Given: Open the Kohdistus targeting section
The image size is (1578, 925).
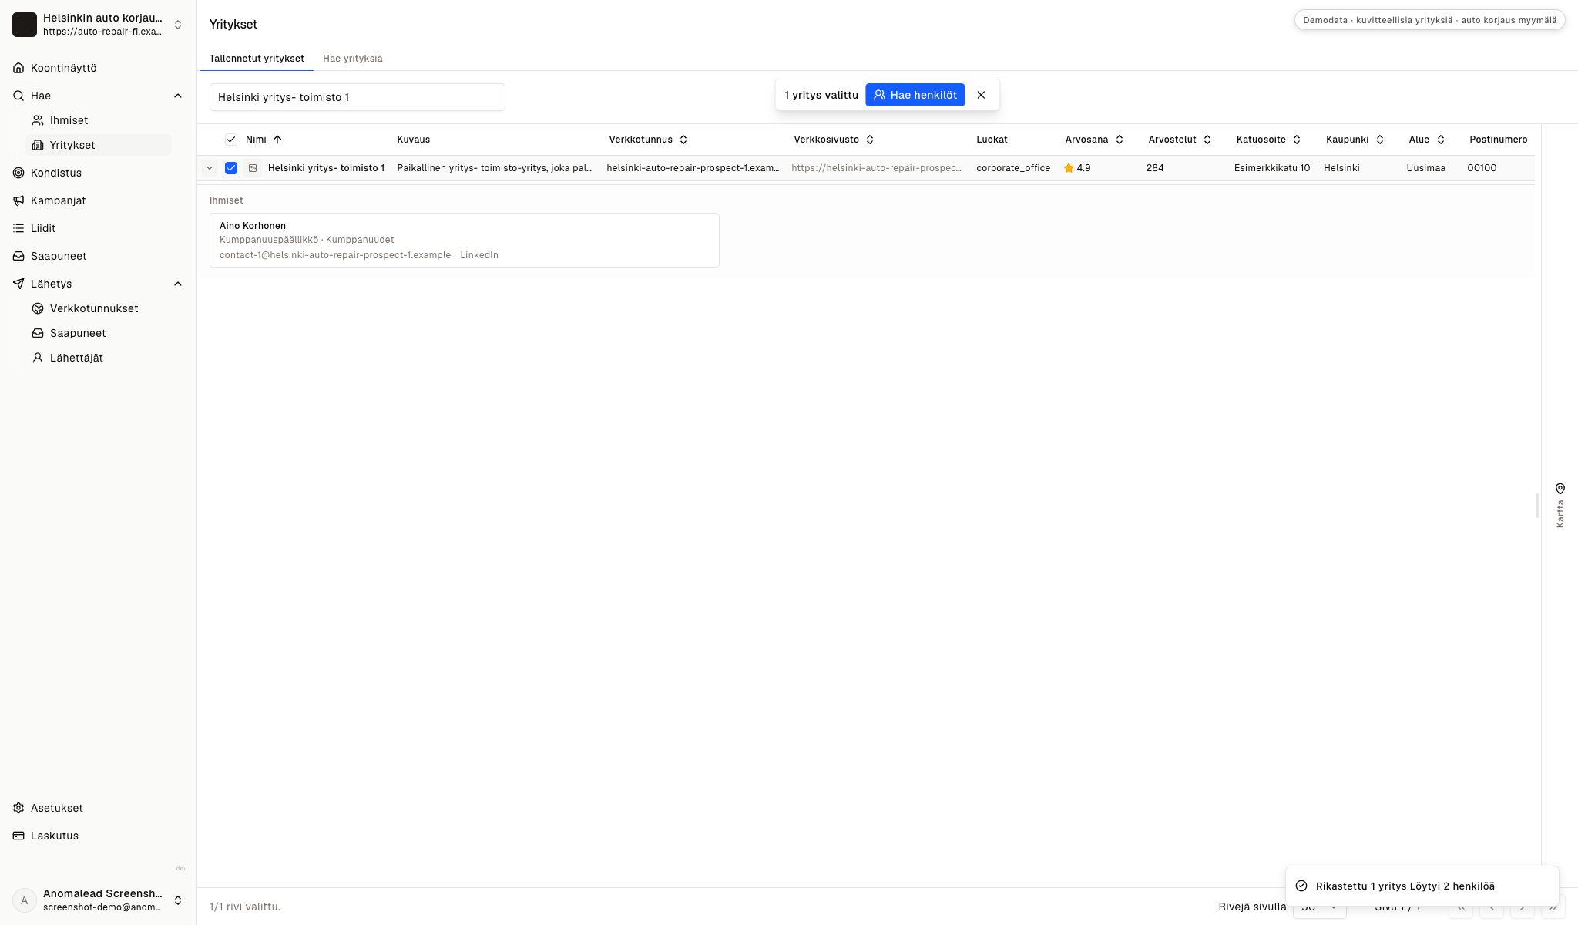Looking at the screenshot, I should point(55,173).
